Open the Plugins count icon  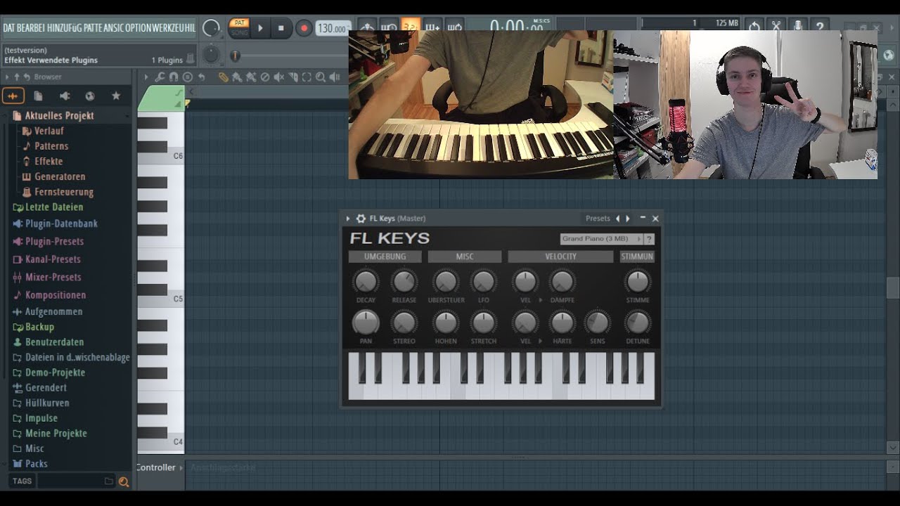191,60
